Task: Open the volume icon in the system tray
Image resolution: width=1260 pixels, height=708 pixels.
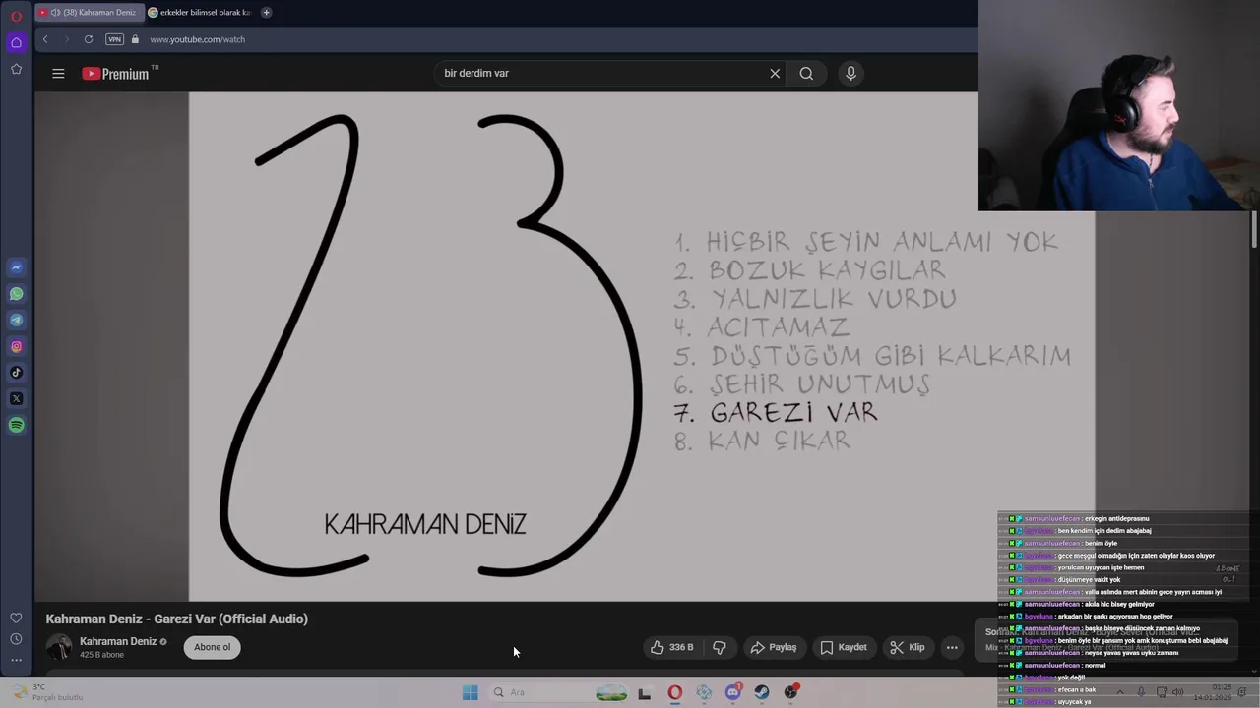Action: (x=1178, y=691)
